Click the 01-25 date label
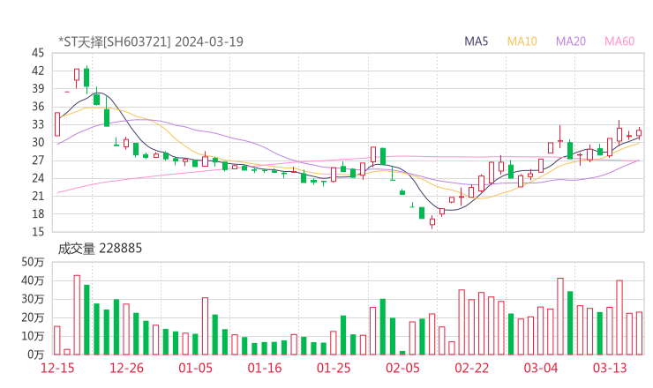 [334, 368]
